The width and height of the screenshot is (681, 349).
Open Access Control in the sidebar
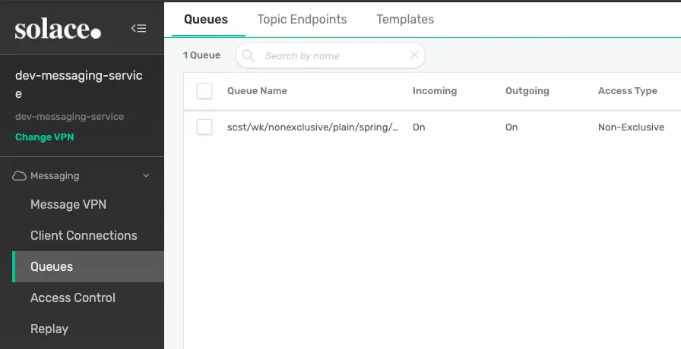click(x=73, y=298)
